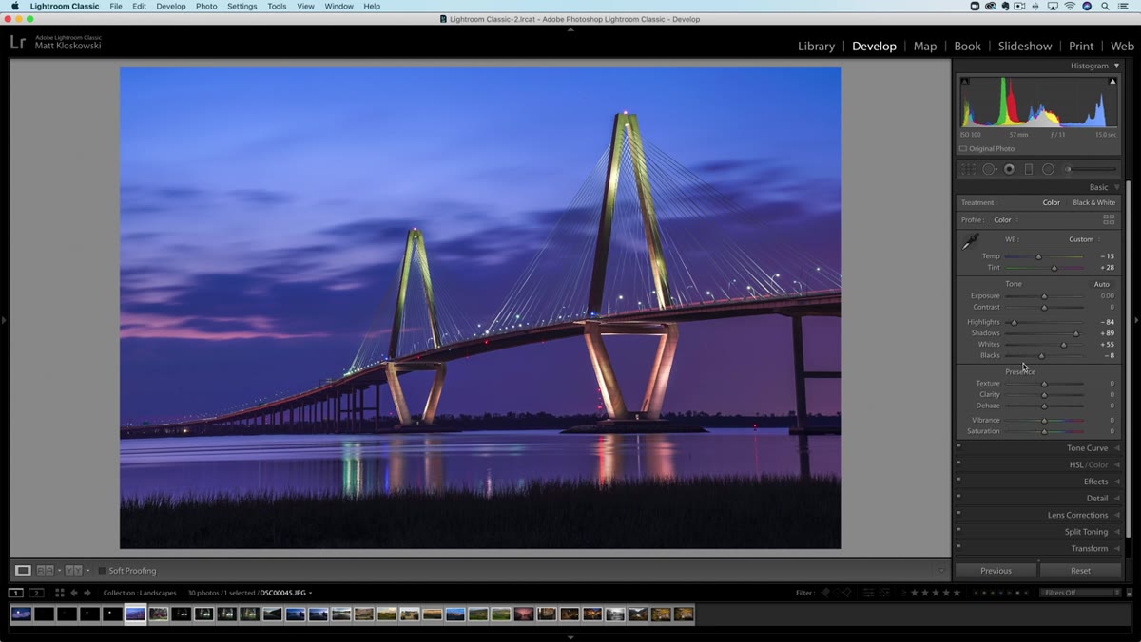Switch to the Book module
Image resolution: width=1141 pixels, height=642 pixels.
point(968,46)
